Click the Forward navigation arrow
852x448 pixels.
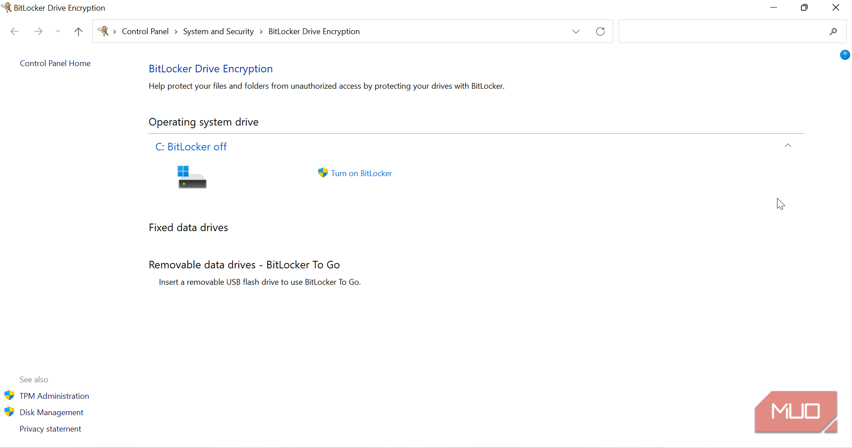pos(39,31)
